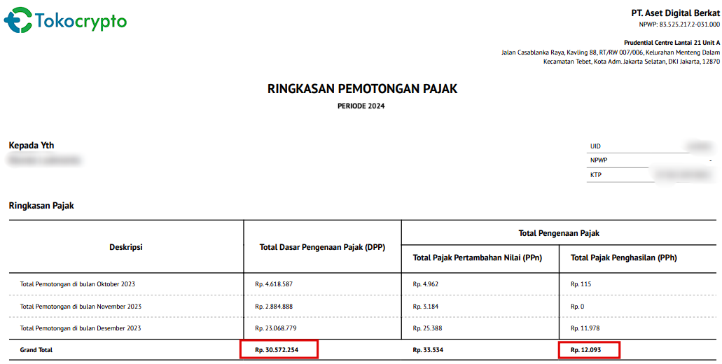Select the Desember 2023 row description

81,328
